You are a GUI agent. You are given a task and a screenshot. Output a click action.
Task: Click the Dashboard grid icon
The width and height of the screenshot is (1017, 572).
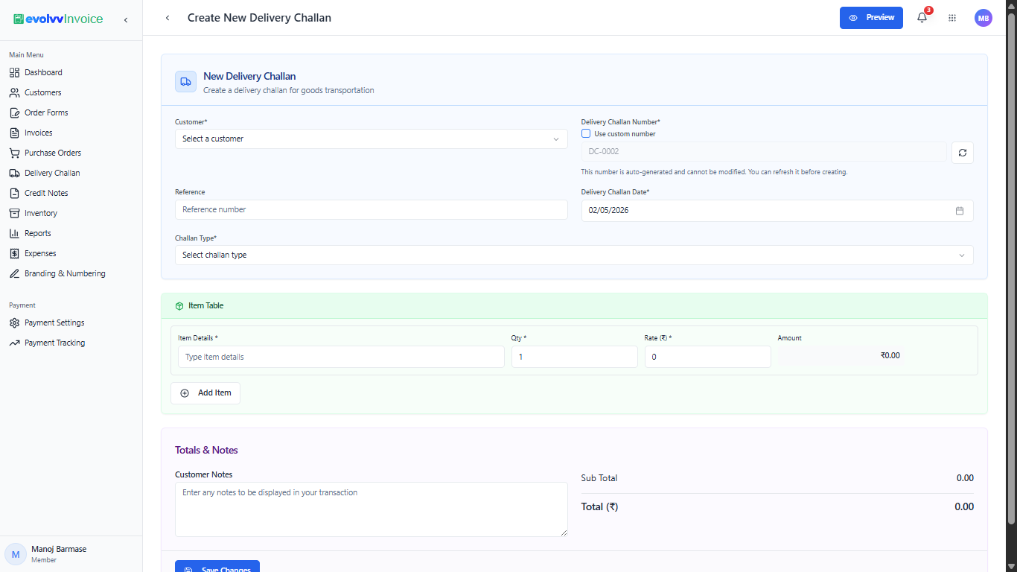click(14, 72)
